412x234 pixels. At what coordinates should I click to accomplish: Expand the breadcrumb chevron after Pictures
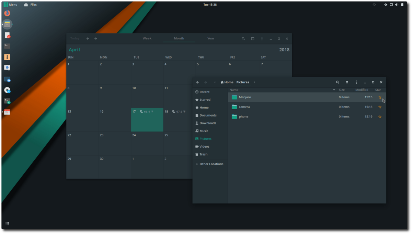click(254, 82)
